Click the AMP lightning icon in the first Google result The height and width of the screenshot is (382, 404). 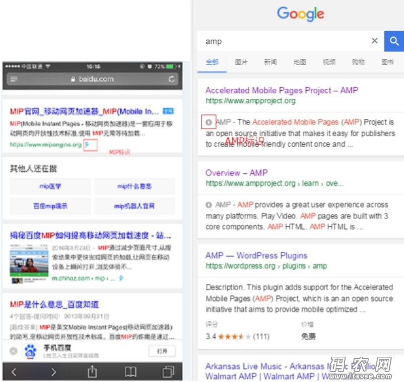209,122
